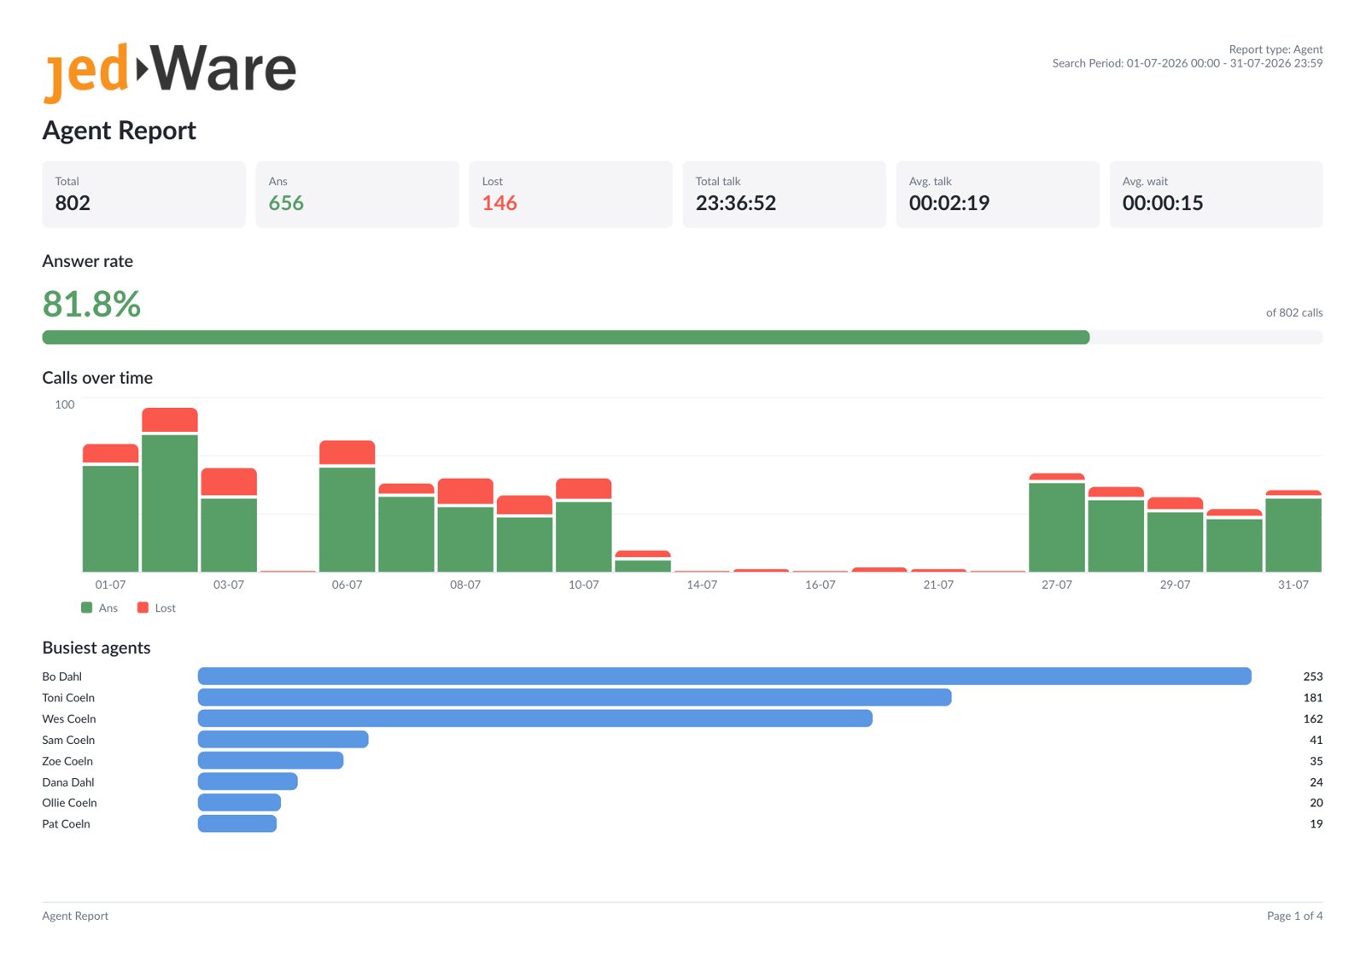Select the Ans 656 summary card

(x=358, y=195)
